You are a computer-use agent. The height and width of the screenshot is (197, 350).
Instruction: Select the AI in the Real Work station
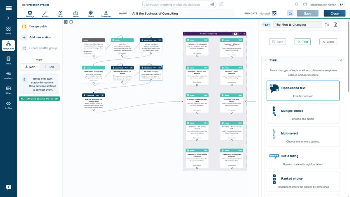[151, 46]
